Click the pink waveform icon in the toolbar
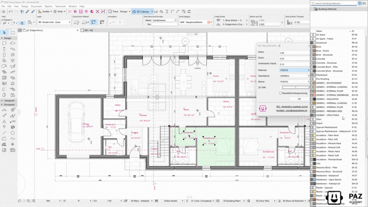 click(x=70, y=11)
